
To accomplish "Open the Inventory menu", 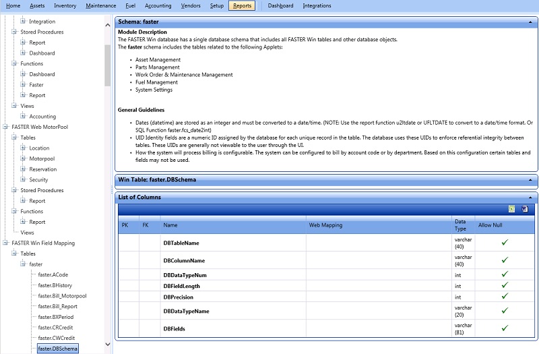I will (x=65, y=5).
